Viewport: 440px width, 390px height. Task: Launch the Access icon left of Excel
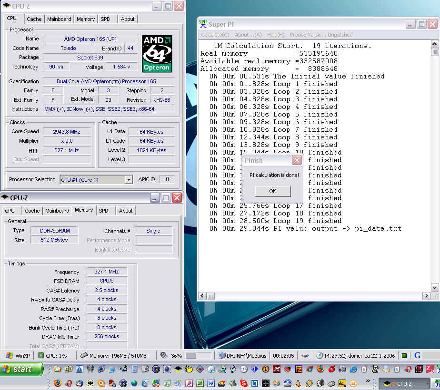(x=189, y=383)
